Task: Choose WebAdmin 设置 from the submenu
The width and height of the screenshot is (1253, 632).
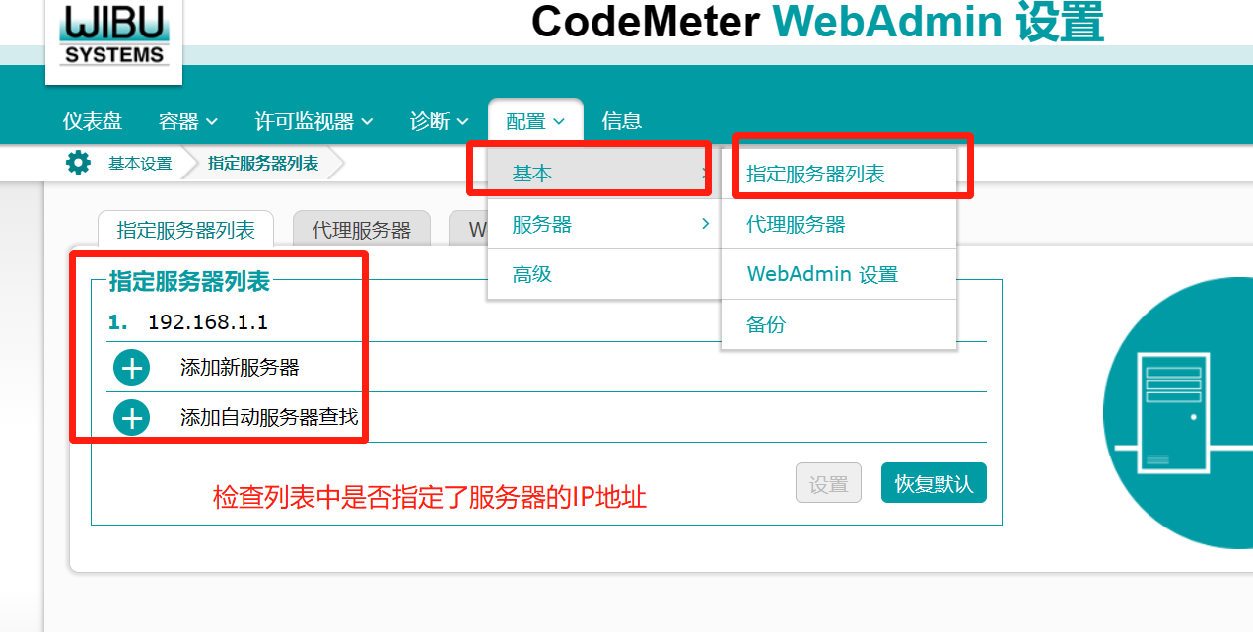Action: pyautogui.click(x=839, y=274)
